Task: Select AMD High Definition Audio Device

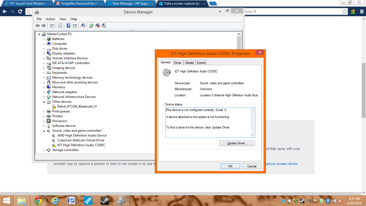Action: pyautogui.click(x=82, y=135)
